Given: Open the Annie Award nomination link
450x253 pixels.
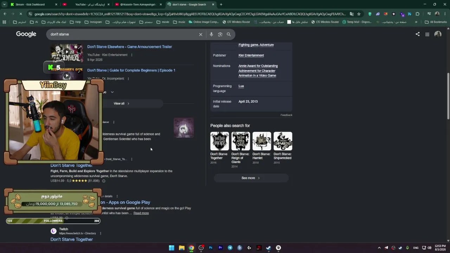Looking at the screenshot, I should pyautogui.click(x=258, y=71).
